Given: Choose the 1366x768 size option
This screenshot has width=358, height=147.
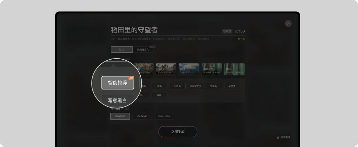Looking at the screenshot, I should coord(142,116).
